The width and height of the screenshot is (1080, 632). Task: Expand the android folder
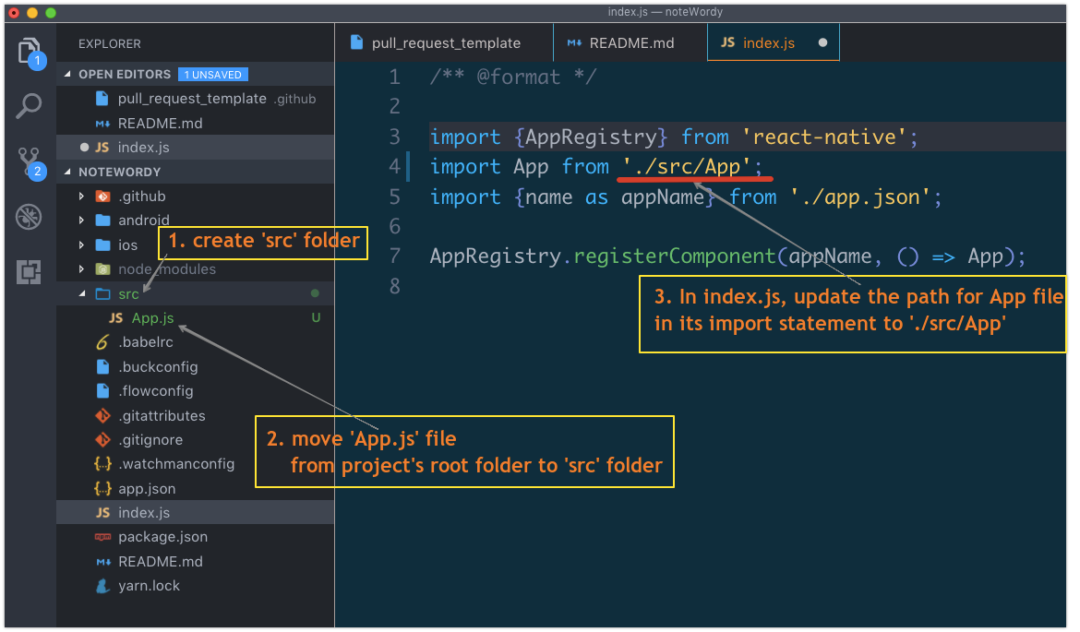coord(79,220)
